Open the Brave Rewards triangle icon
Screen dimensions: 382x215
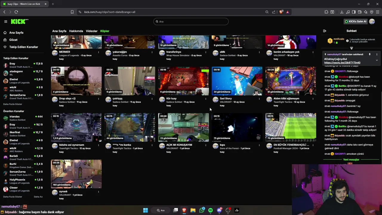tap(287, 12)
